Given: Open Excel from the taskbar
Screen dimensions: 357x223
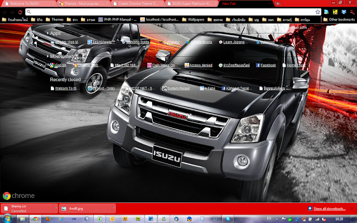Looking at the screenshot, I should click(x=99, y=219).
